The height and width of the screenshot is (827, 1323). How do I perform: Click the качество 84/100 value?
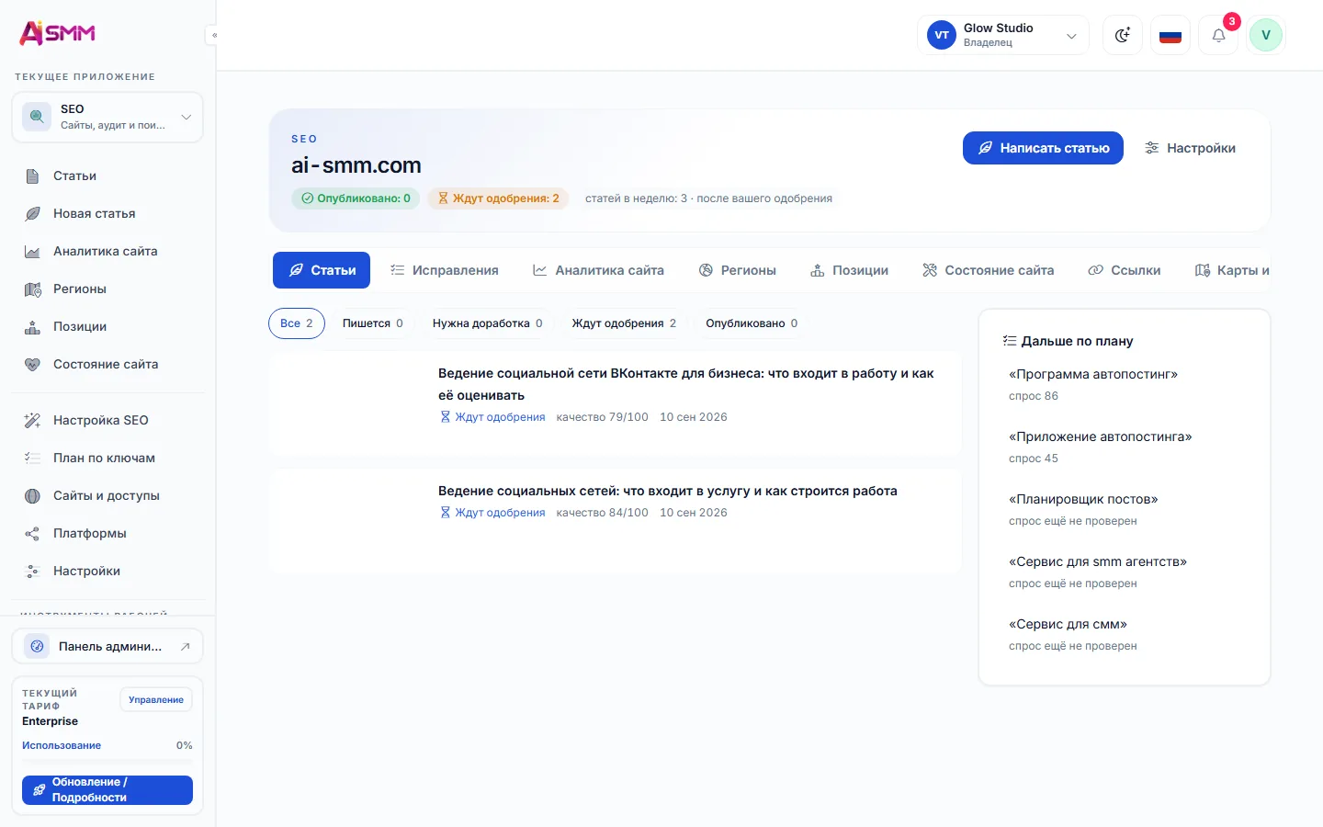coord(603,513)
